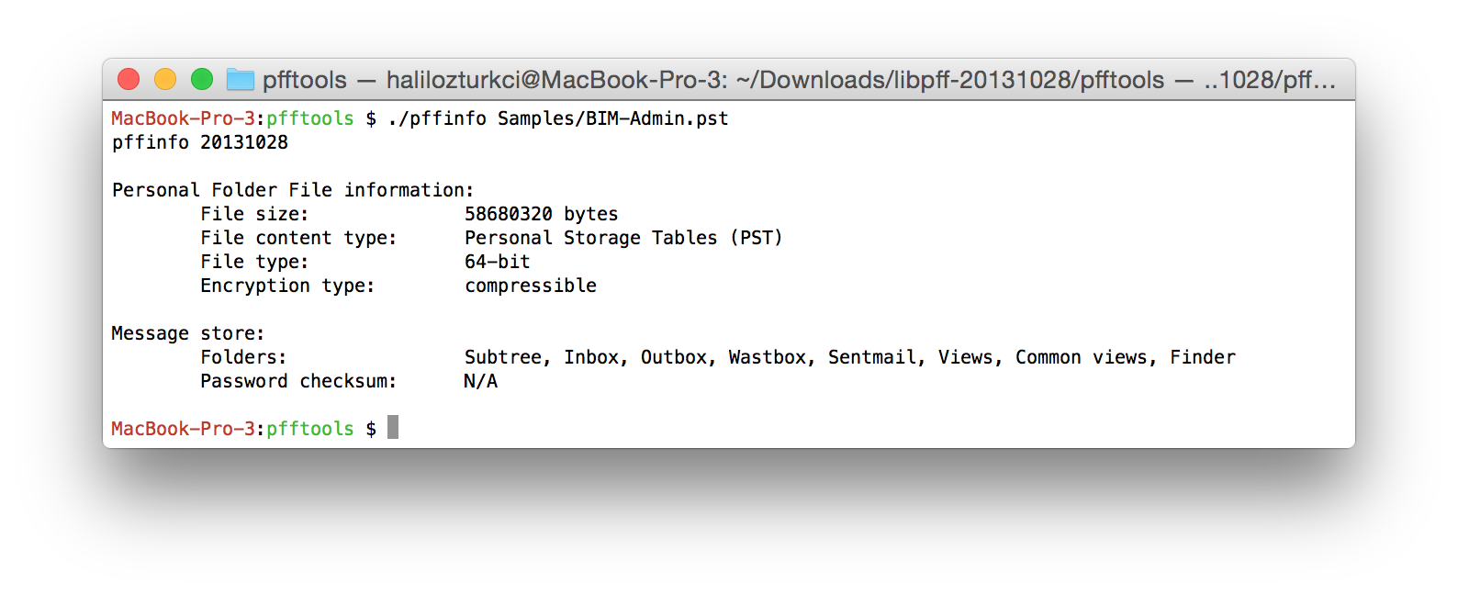Screen dimensions: 1458x595
Task: Click the N/A password checksum value
Action: tap(480, 381)
